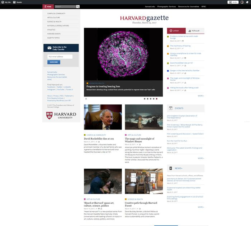Select Harvard Events menu item
Viewport: 251px width, 226px height.
(54, 34)
